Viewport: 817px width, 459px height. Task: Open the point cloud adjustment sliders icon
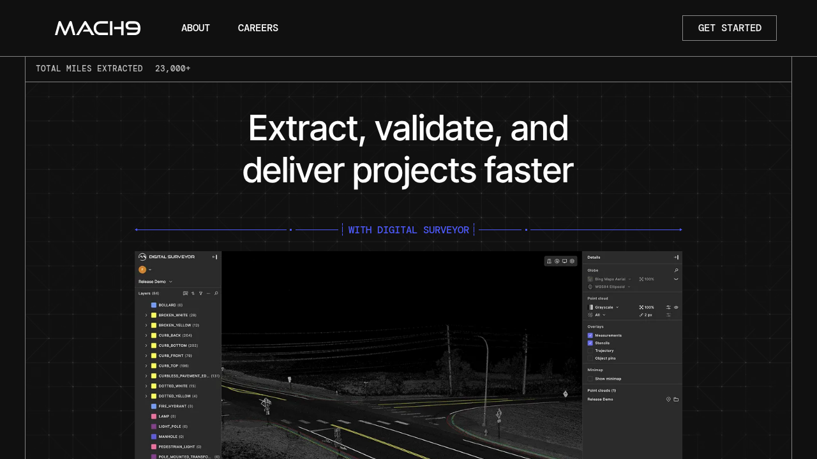coord(669,307)
